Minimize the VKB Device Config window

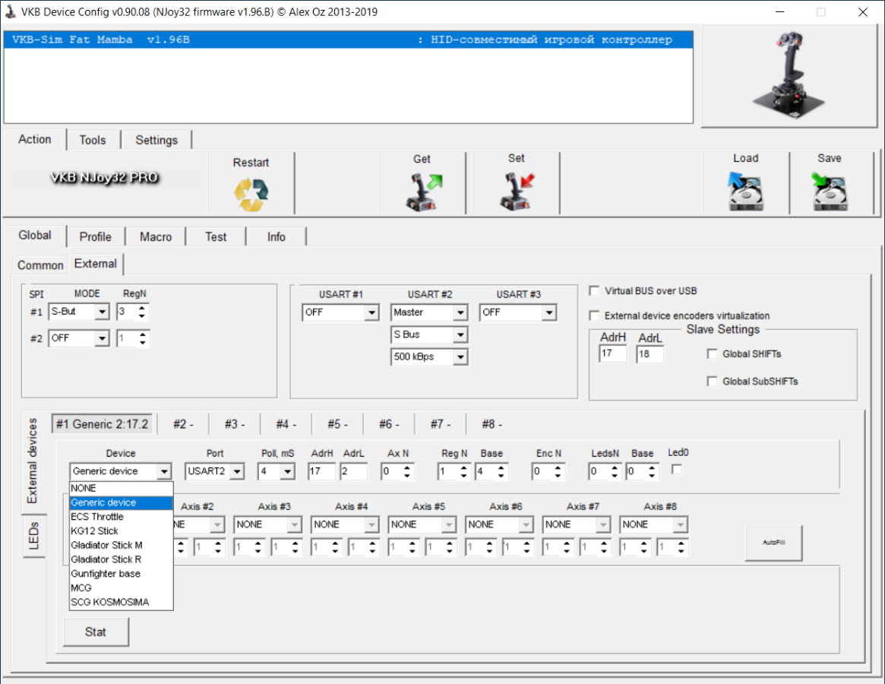pos(780,12)
